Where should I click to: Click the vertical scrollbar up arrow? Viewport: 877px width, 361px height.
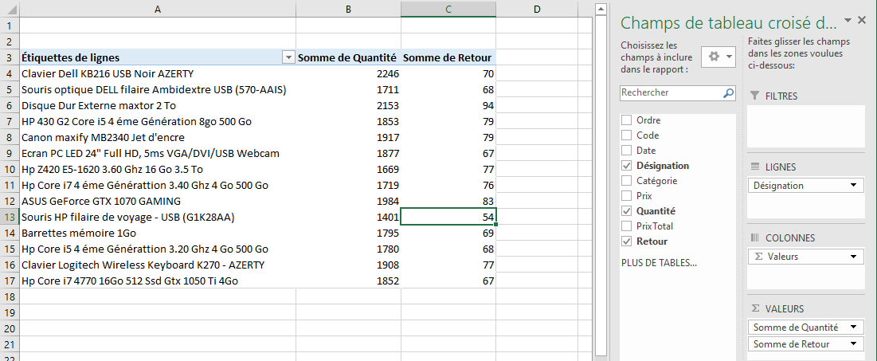point(601,9)
